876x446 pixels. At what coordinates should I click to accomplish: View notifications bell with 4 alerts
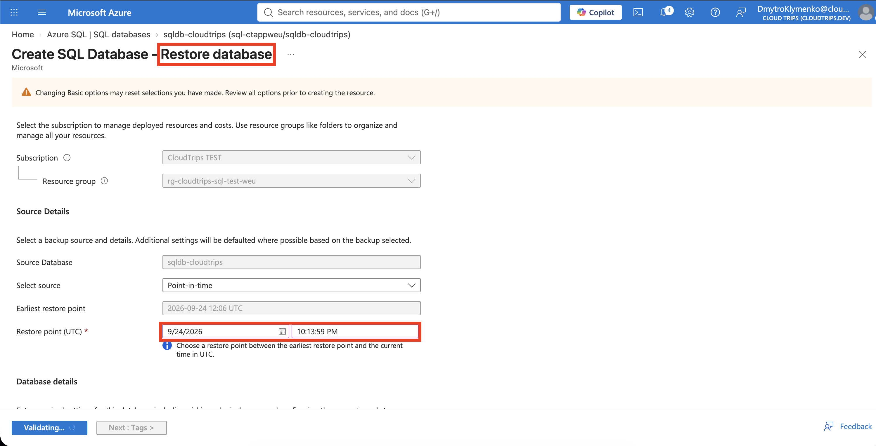click(x=666, y=12)
